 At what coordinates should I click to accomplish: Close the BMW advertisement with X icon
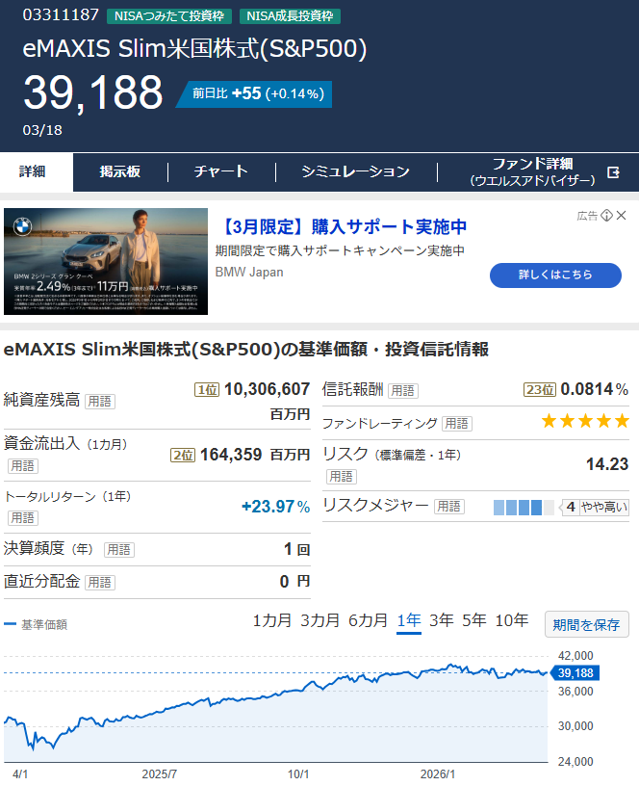point(622,216)
